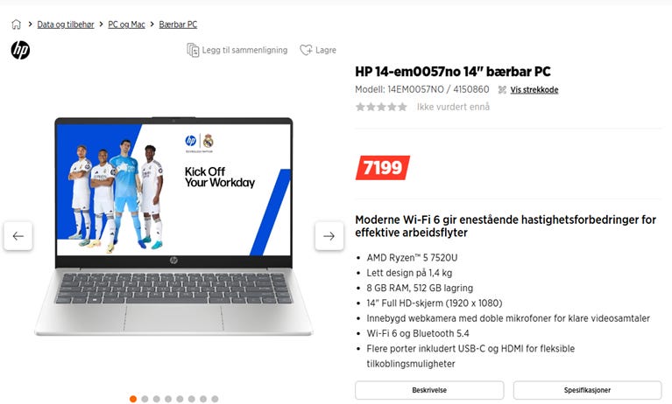This screenshot has height=404, width=672.
Task: Open the PC og Mac breadcrumb
Action: coord(126,24)
